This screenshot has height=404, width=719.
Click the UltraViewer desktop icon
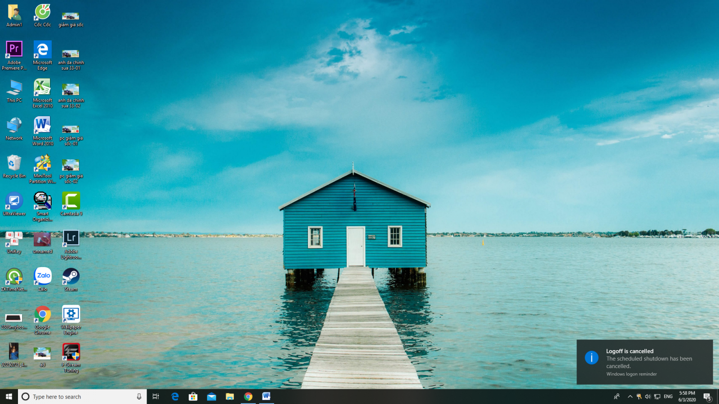[14, 201]
